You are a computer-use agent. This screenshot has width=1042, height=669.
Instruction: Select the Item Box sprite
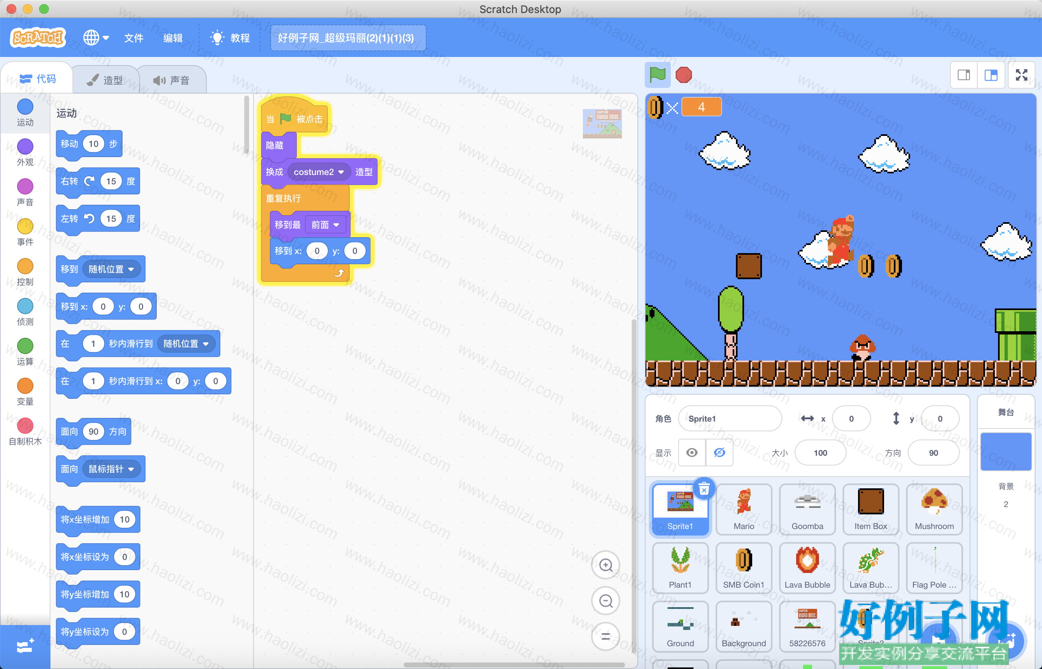[870, 509]
